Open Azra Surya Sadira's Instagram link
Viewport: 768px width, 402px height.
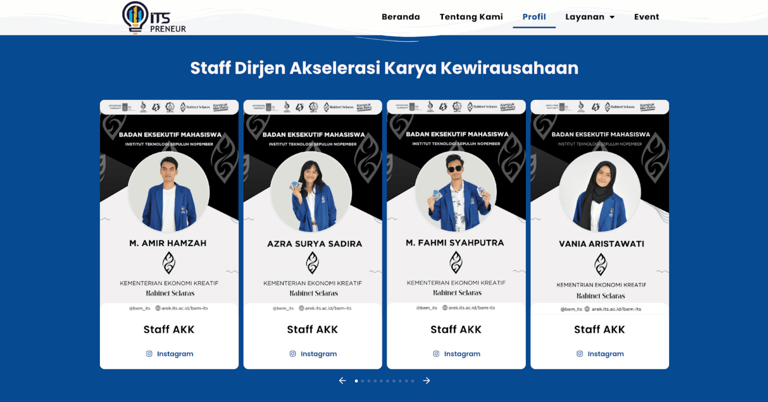point(318,354)
